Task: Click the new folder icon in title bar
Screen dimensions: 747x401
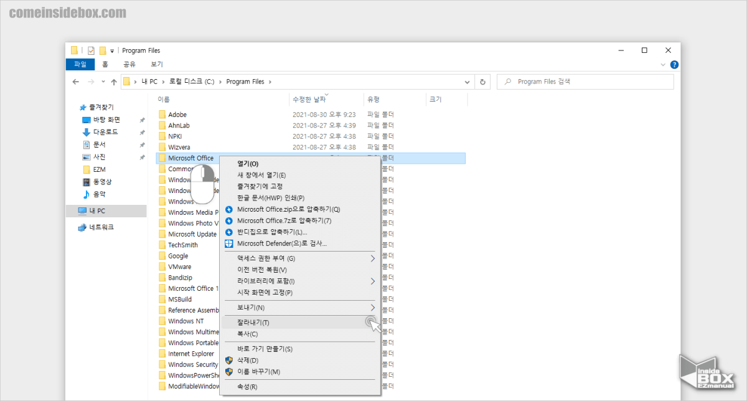Action: pos(102,50)
